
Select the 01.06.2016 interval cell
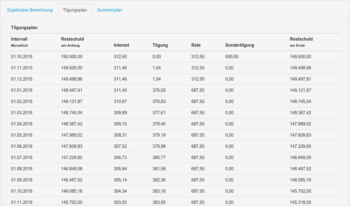[x=22, y=146]
